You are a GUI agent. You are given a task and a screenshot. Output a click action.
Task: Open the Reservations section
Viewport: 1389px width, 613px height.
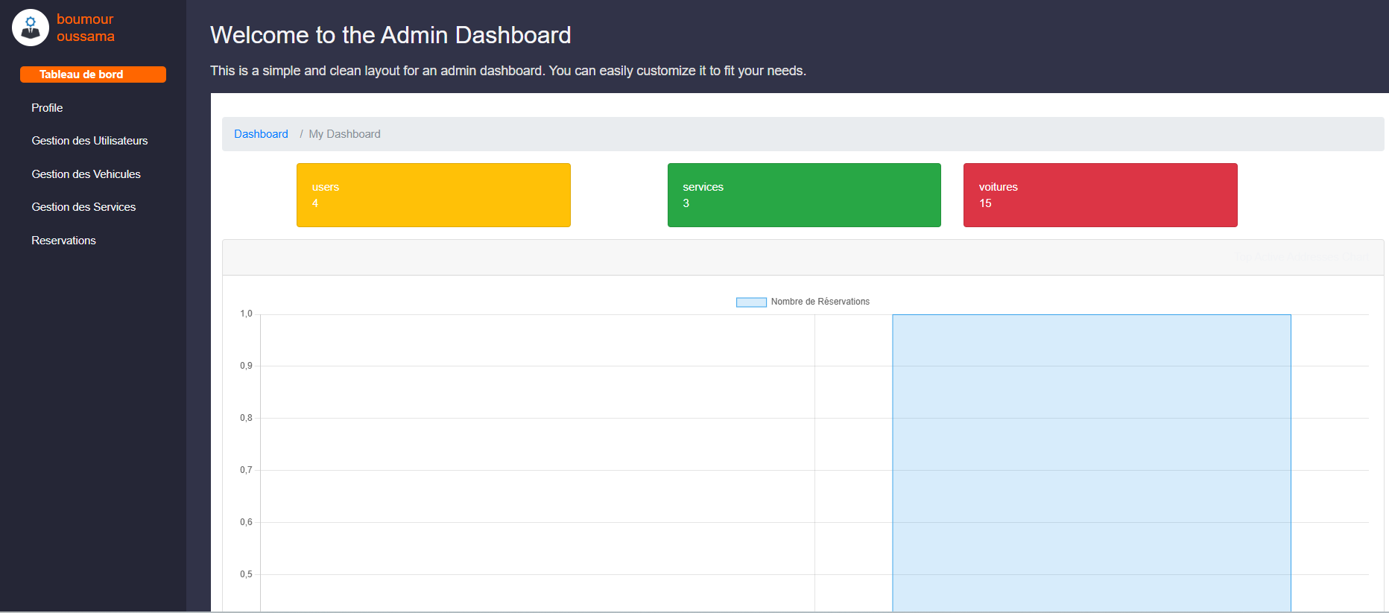tap(63, 241)
